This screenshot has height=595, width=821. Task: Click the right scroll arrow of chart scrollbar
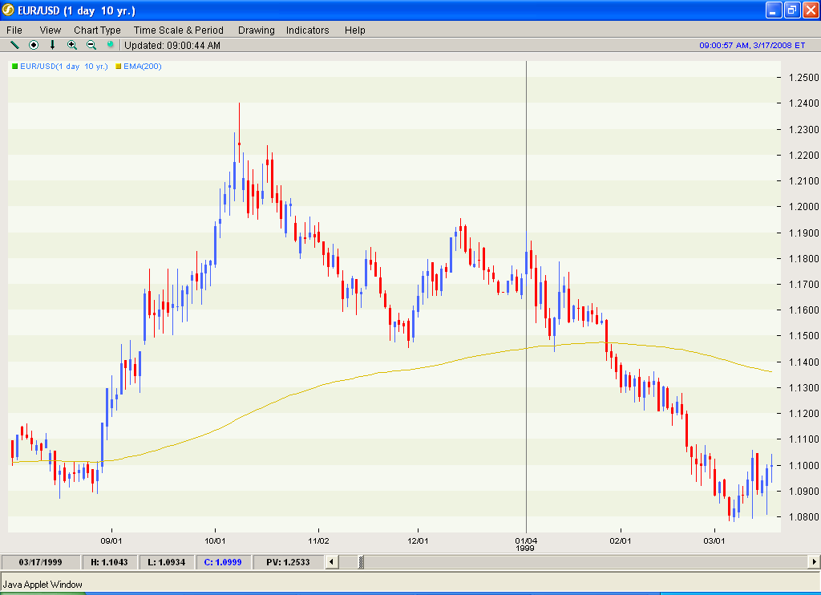pyautogui.click(x=814, y=562)
